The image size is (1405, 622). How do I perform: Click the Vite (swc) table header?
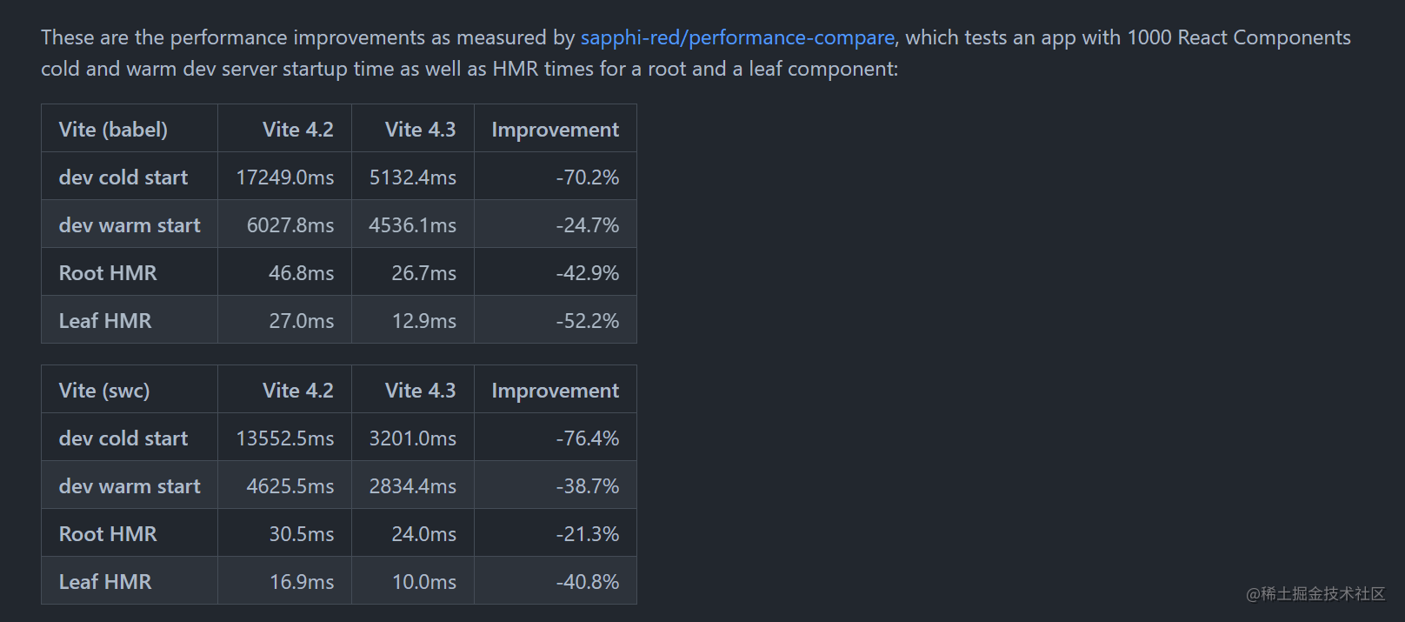coord(104,391)
